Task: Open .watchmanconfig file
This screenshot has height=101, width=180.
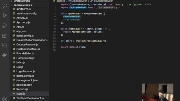Action: (x=29, y=13)
